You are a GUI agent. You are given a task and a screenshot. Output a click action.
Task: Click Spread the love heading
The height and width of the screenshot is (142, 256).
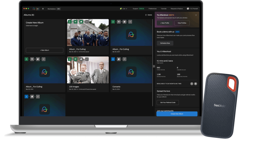[163, 91]
